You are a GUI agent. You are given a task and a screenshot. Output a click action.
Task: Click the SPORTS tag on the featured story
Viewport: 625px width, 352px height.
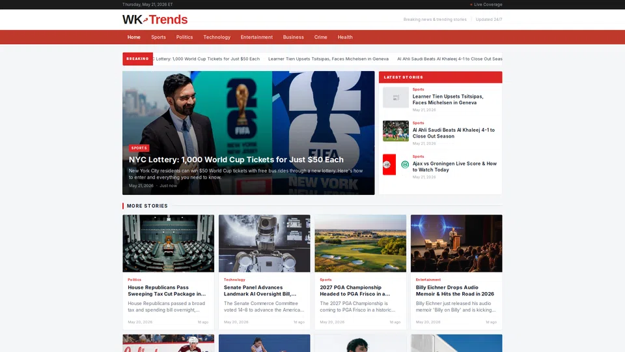[x=139, y=148]
